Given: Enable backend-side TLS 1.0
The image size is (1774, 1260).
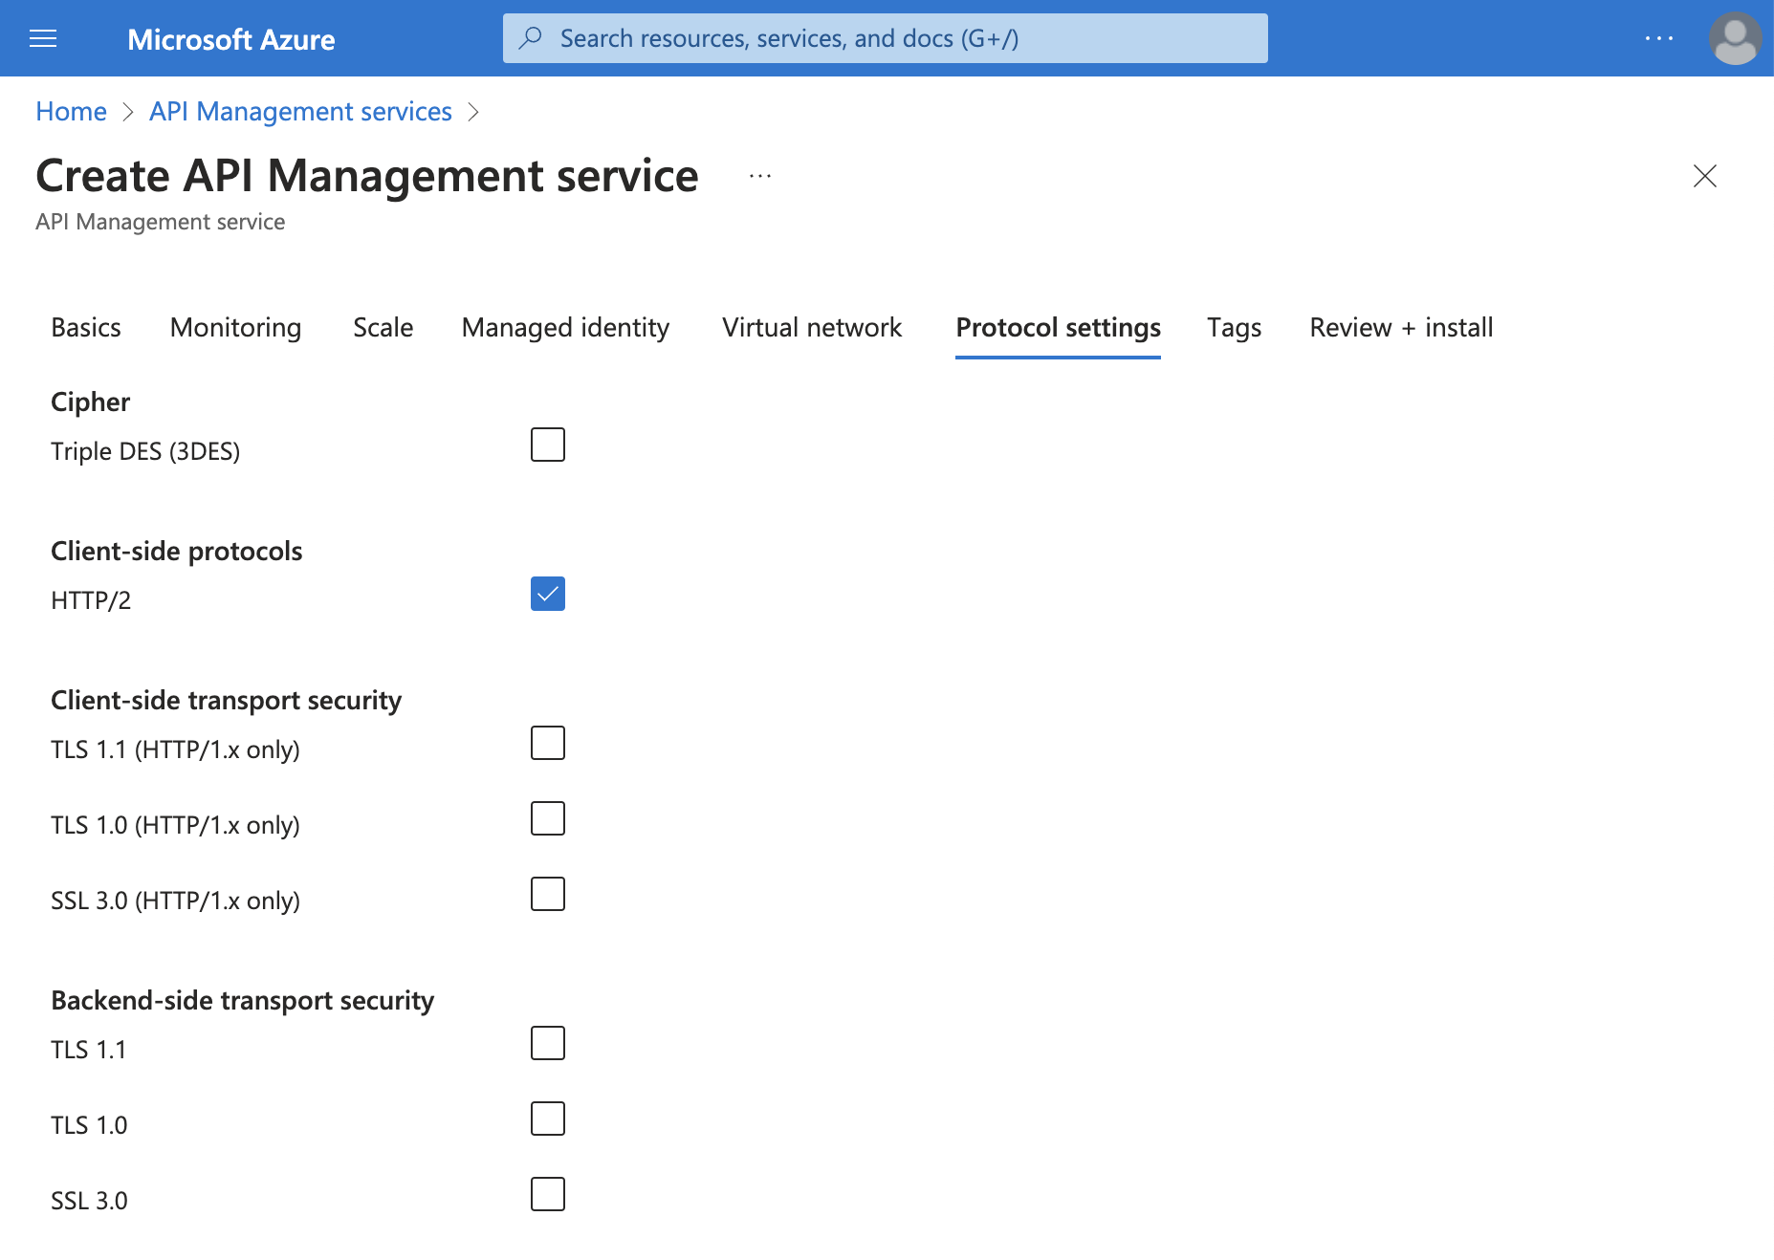Looking at the screenshot, I should [x=547, y=1118].
